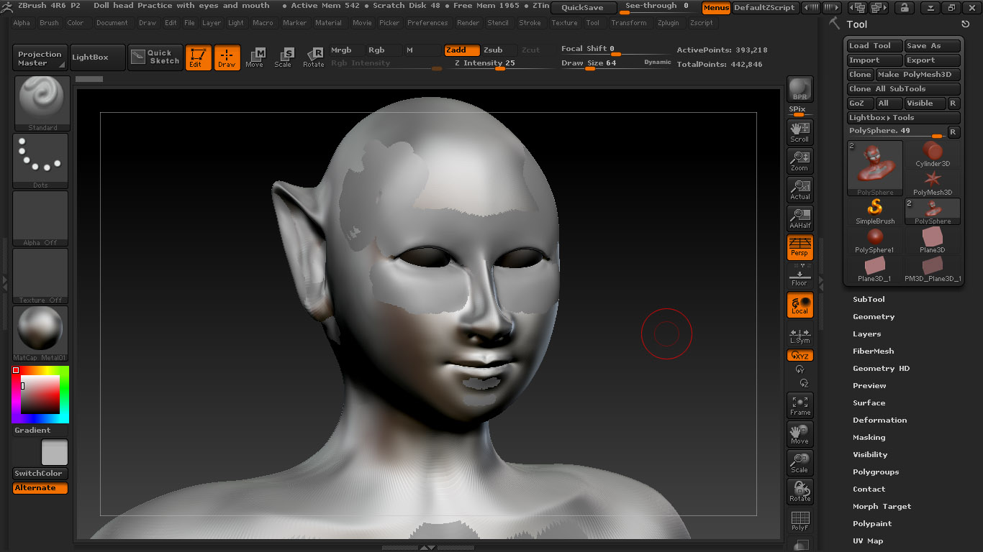Image resolution: width=983 pixels, height=552 pixels.
Task: Toggle Draw mode button
Action: click(x=227, y=57)
